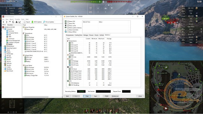
Task: Expand the Server tree node
Action: pos(3,50)
